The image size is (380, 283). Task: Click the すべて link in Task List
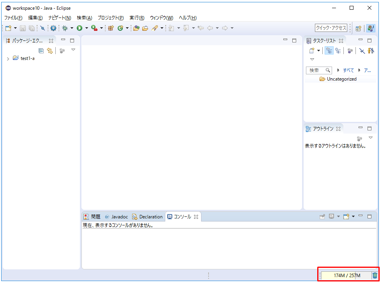(348, 70)
